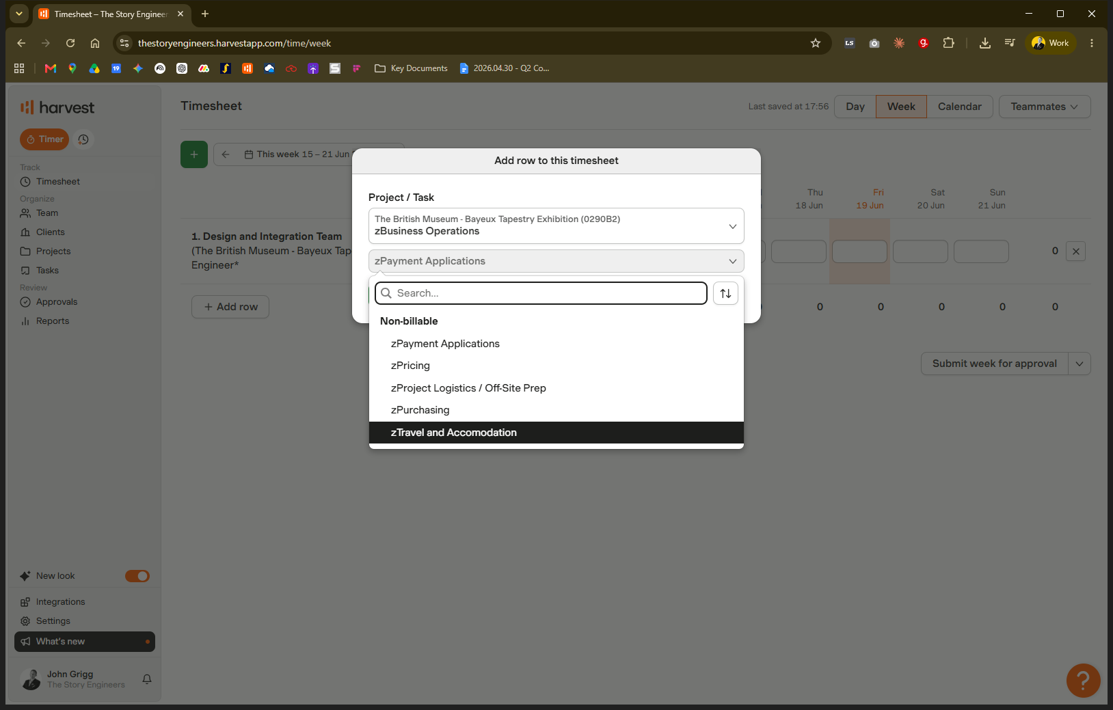Click the Sunday 21 Jun hours field
The width and height of the screenshot is (1113, 710).
pos(981,251)
